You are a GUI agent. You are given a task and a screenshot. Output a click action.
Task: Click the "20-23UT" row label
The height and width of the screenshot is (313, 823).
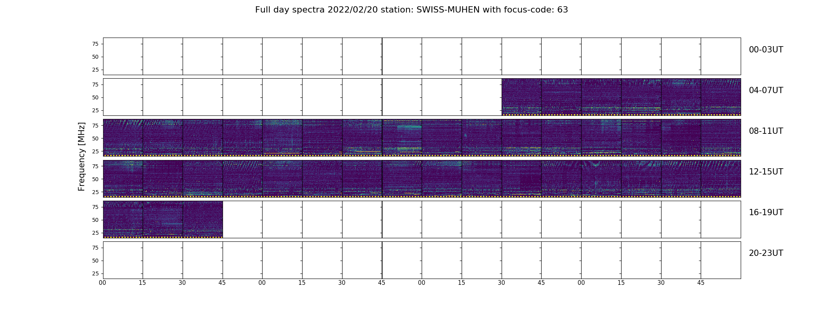pyautogui.click(x=766, y=253)
